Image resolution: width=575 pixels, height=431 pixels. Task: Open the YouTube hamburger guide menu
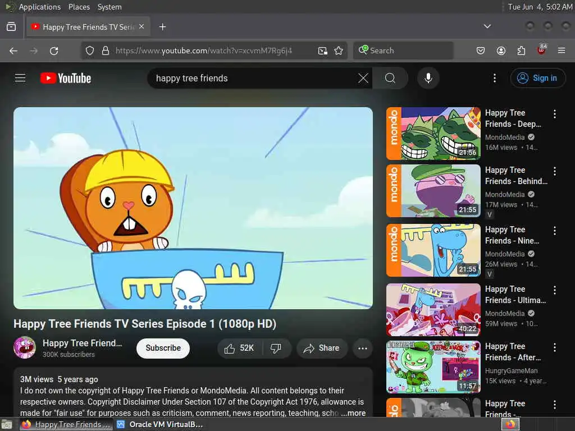click(20, 78)
